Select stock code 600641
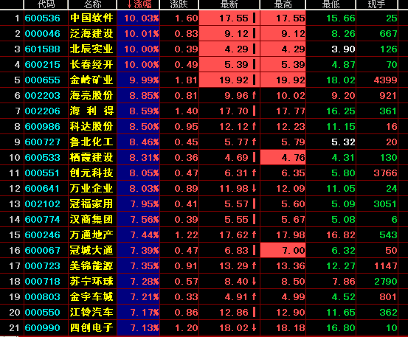This screenshot has width=408, height=337. [x=42, y=188]
